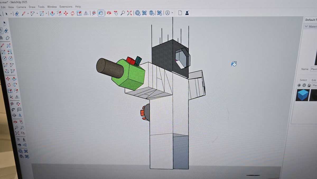Create a new document from the toolbar
Viewport: 317px width, 179px height.
point(181,12)
